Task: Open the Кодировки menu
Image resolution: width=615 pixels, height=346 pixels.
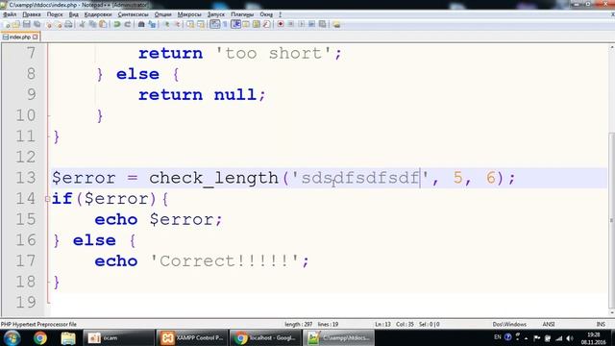Action: tap(98, 14)
